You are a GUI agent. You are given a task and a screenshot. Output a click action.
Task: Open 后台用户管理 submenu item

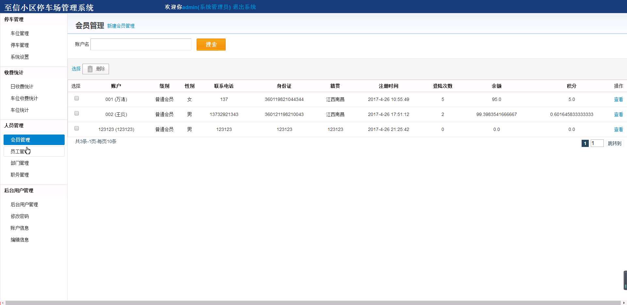[24, 204]
